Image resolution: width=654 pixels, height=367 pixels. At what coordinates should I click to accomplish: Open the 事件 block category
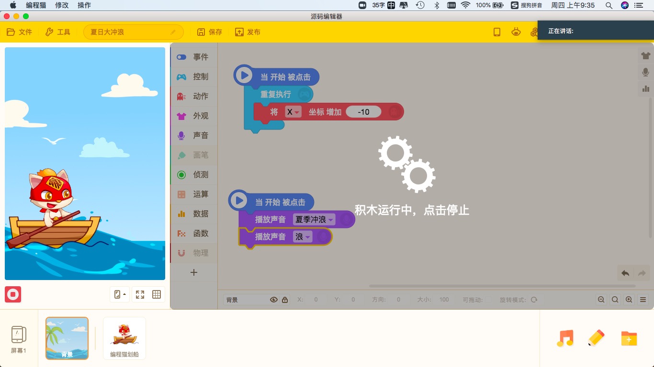pos(193,57)
